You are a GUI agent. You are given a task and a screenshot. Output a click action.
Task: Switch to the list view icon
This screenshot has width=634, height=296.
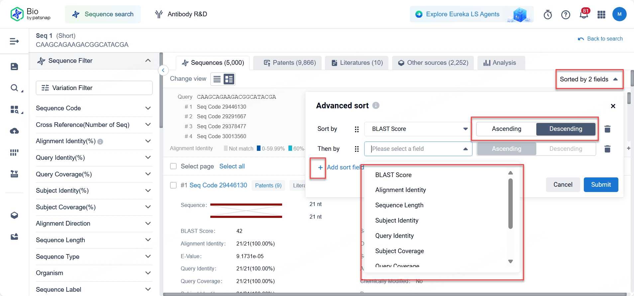pyautogui.click(x=217, y=79)
